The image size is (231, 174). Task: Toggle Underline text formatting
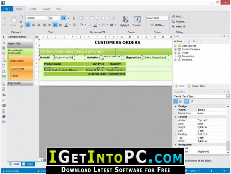coord(74,18)
